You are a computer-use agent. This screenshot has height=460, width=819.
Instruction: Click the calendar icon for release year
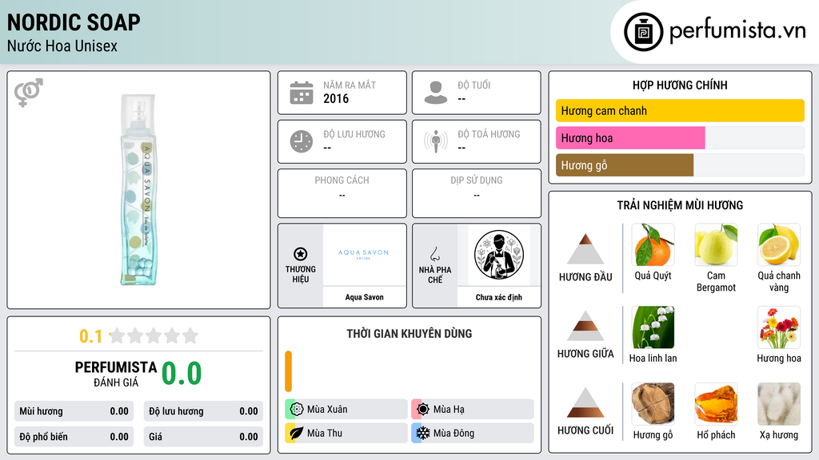coord(302,93)
